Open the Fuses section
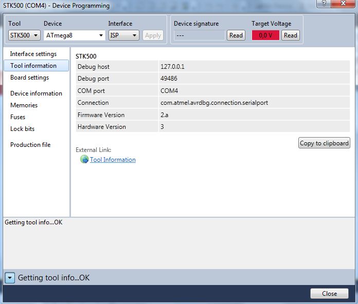The image size is (358, 304). click(x=18, y=117)
